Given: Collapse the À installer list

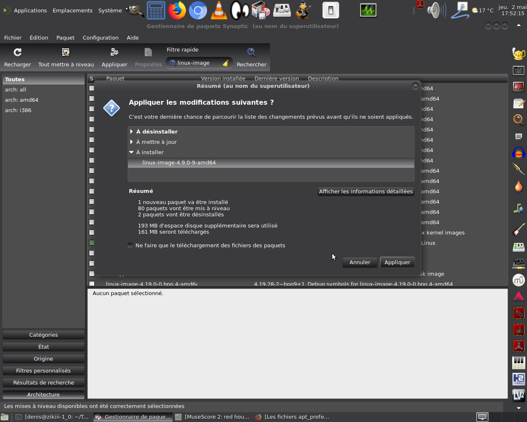Looking at the screenshot, I should tap(131, 152).
